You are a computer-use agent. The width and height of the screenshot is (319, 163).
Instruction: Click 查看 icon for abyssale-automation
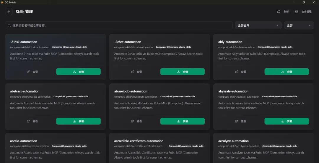click(x=237, y=121)
